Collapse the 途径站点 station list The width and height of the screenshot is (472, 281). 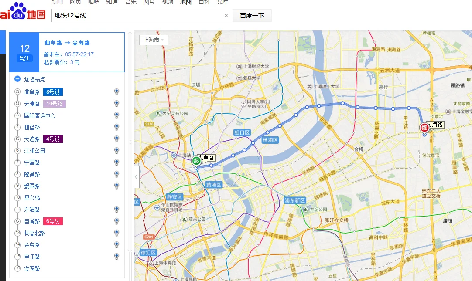[17, 79]
